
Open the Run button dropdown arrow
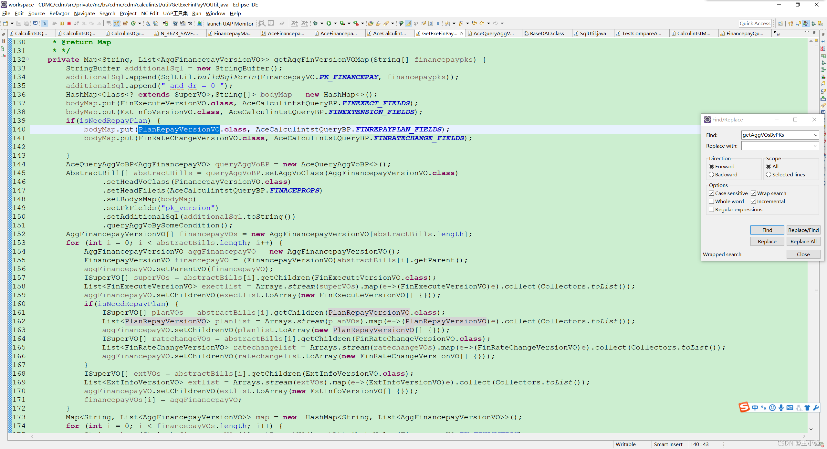pos(335,23)
